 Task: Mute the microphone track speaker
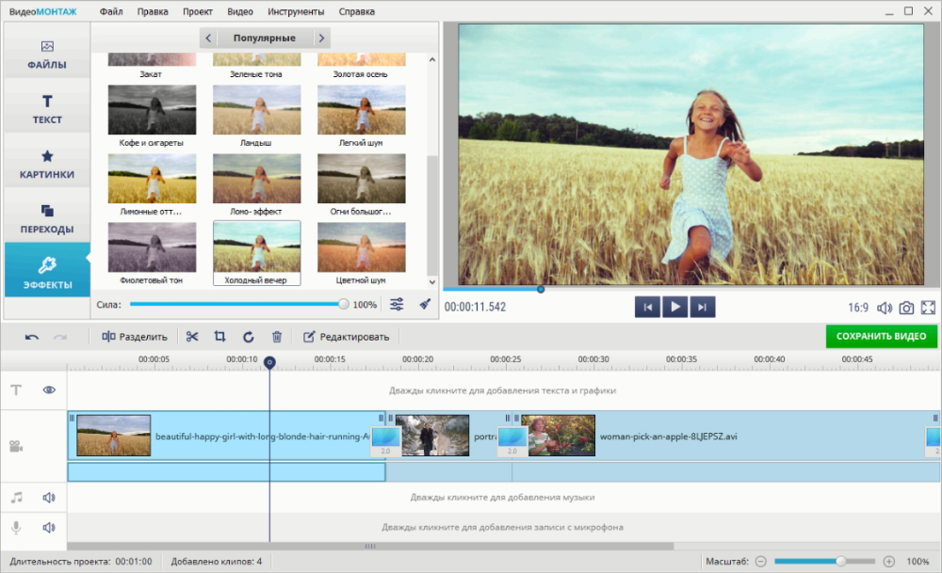[49, 528]
